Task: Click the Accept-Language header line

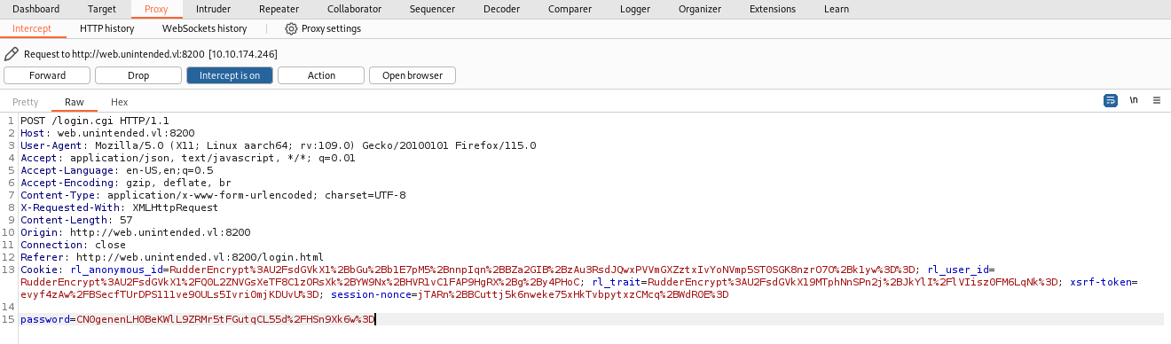Action: (x=117, y=170)
